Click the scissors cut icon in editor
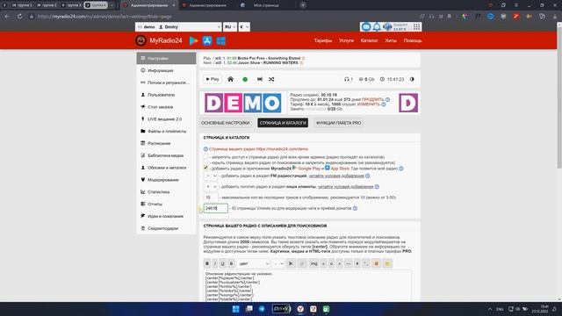 pos(291,263)
